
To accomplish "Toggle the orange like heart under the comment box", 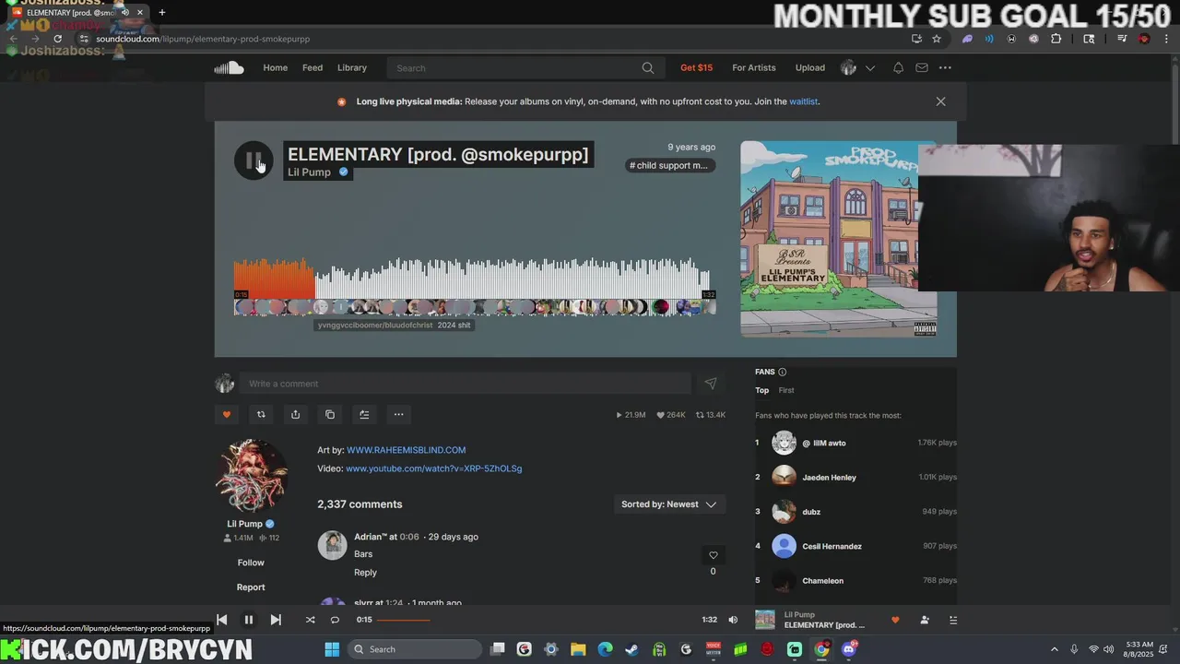I will 227,415.
